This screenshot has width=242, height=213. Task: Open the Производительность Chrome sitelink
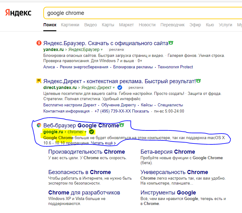coord(86,152)
